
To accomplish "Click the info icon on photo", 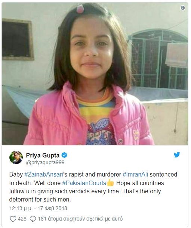I will [183, 8].
